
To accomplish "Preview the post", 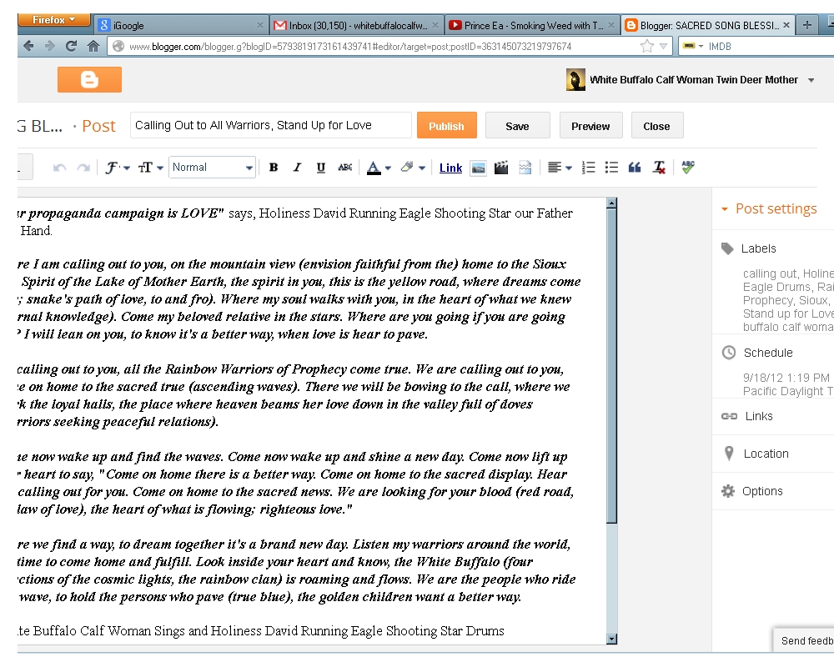I will pos(591,126).
